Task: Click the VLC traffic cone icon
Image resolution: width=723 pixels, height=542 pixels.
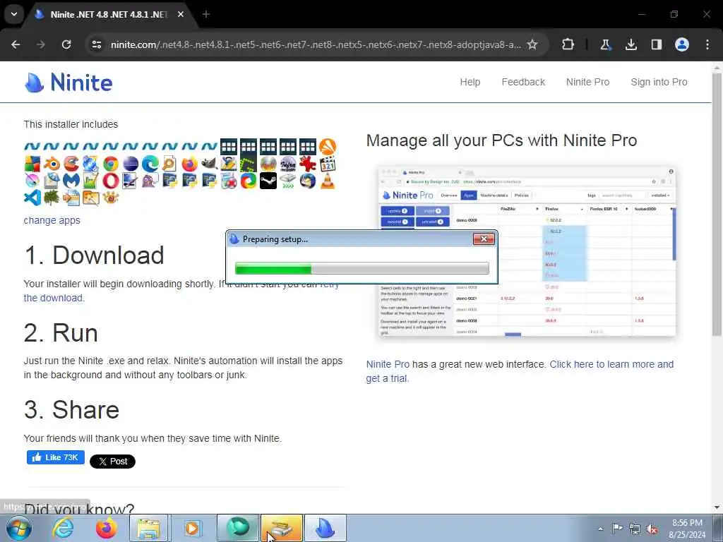Action: tap(328, 181)
